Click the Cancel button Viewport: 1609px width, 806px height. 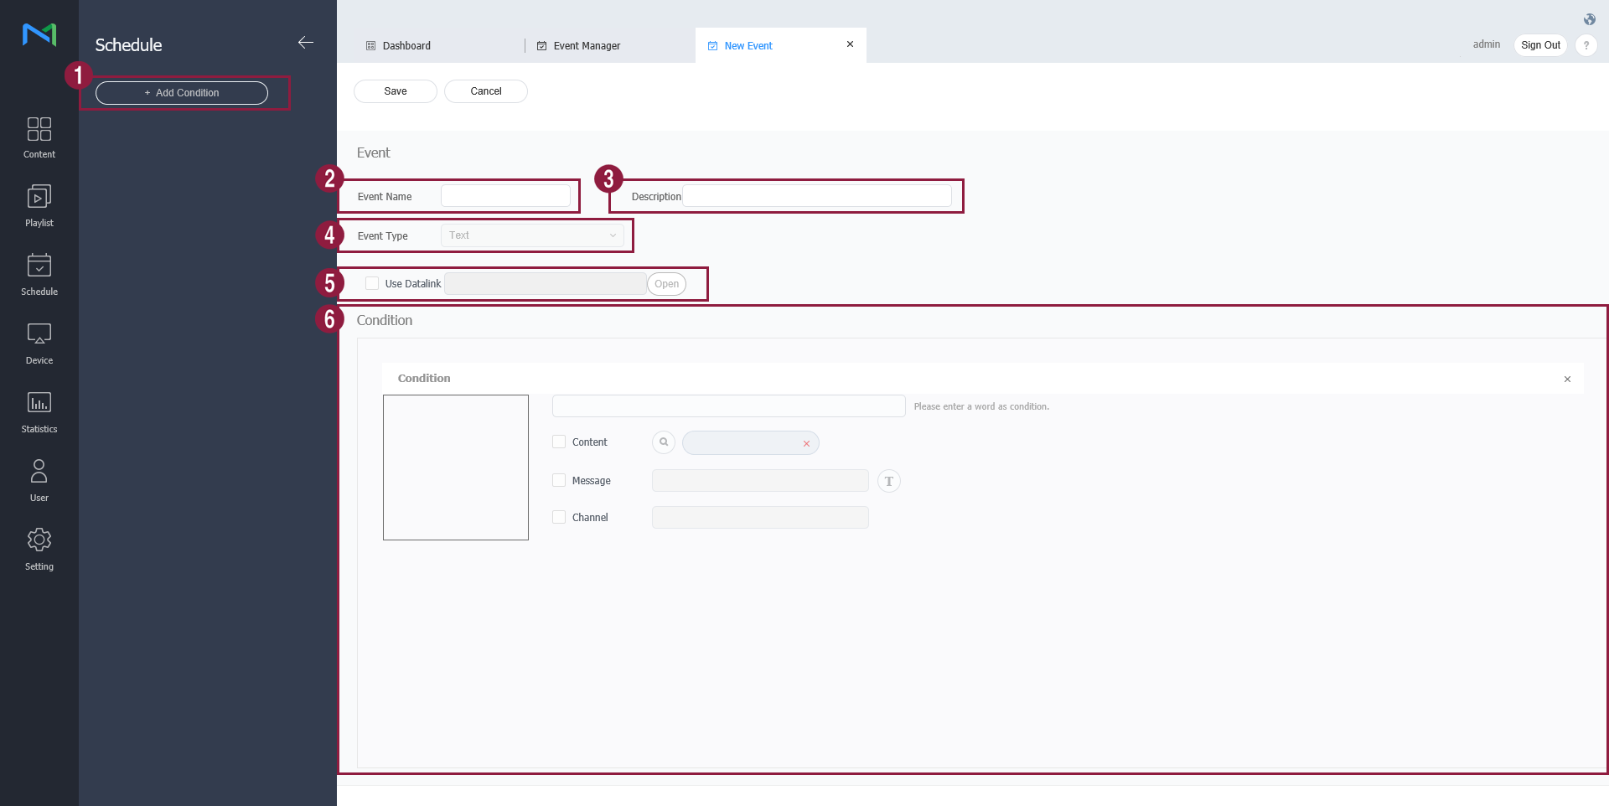pyautogui.click(x=486, y=91)
